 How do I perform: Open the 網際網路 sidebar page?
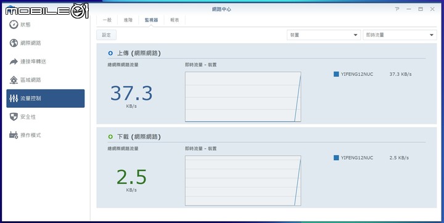[x=45, y=43]
